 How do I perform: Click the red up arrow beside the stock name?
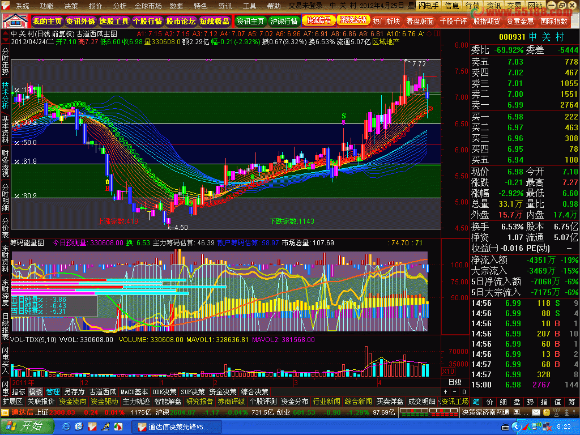point(5,34)
